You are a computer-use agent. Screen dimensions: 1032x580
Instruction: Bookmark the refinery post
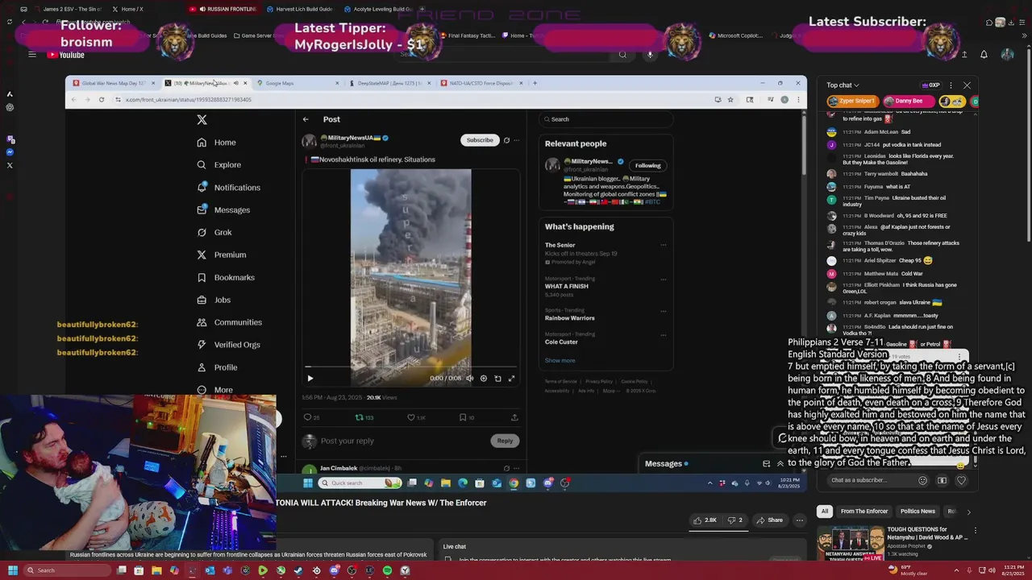(463, 417)
